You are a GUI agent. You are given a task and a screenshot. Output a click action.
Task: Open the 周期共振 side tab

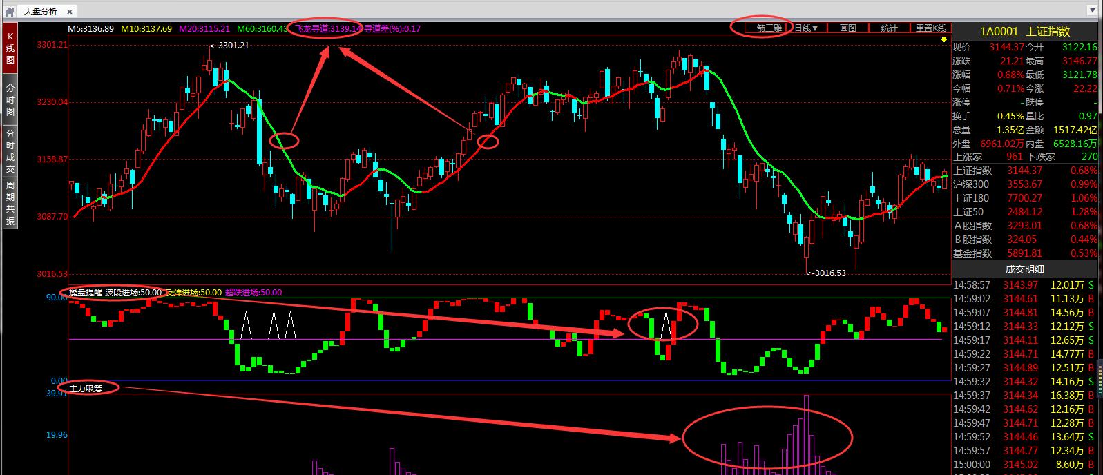[10, 203]
